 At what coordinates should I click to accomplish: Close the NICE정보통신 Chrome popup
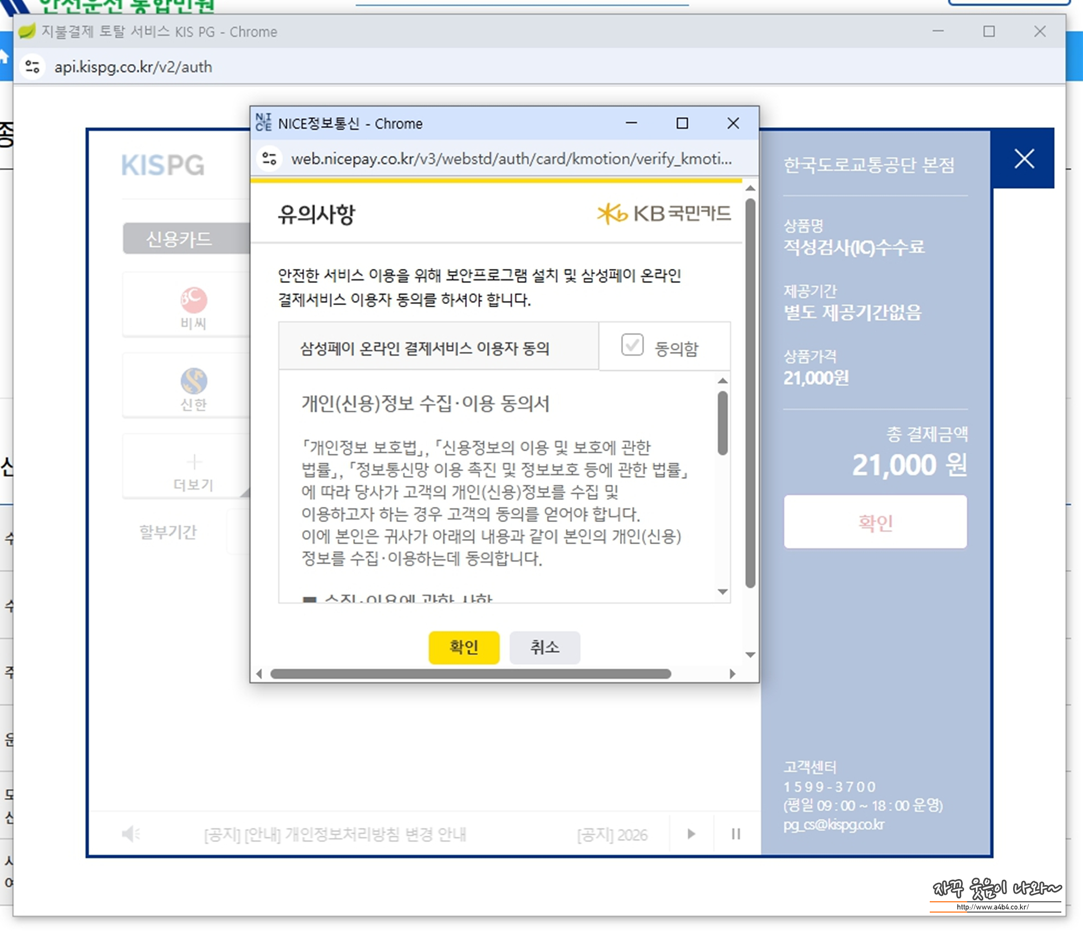(x=733, y=123)
